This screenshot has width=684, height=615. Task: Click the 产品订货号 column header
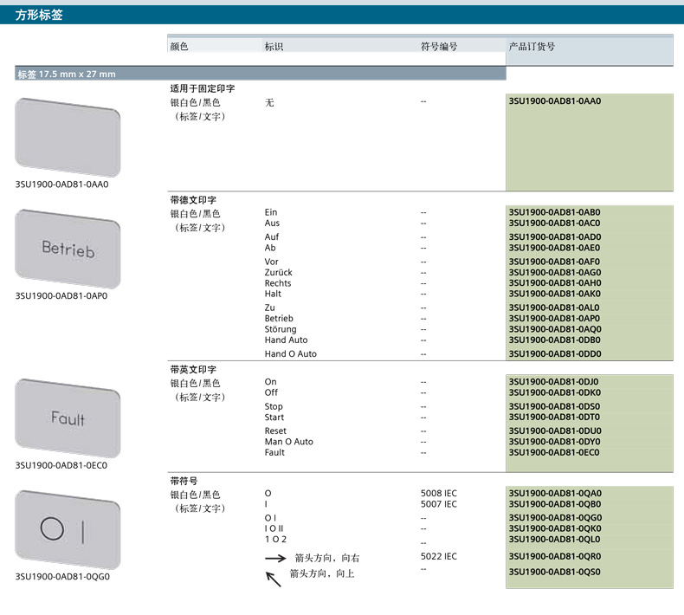[x=532, y=47]
